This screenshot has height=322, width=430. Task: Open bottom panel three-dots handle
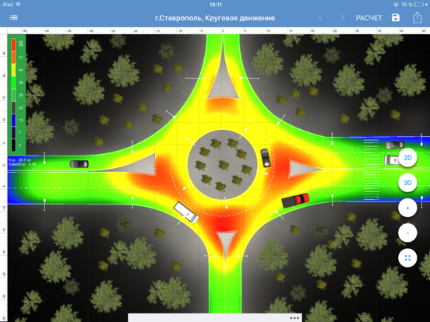pyautogui.click(x=294, y=318)
